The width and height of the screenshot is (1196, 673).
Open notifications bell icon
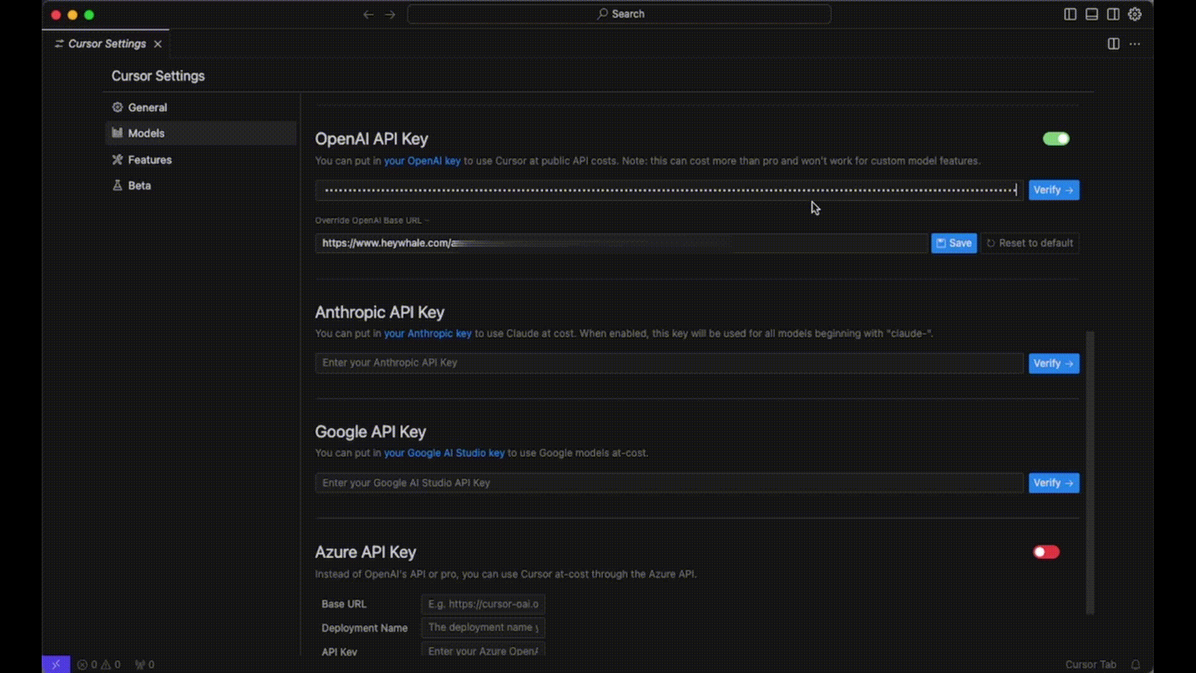pos(1136,664)
